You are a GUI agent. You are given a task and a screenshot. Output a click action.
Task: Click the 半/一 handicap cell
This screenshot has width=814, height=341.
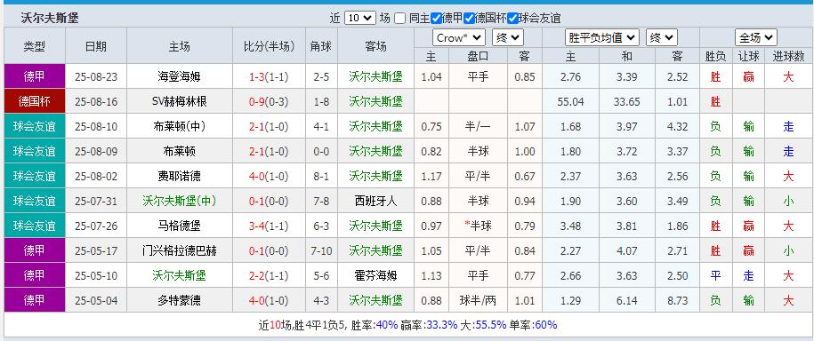pyautogui.click(x=478, y=127)
